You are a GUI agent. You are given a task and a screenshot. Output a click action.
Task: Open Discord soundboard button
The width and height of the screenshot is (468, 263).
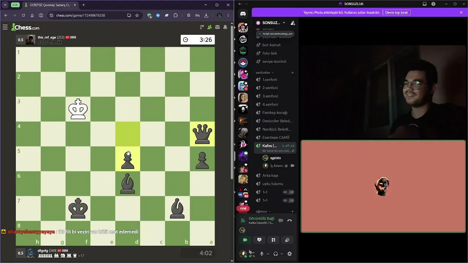[x=287, y=240]
